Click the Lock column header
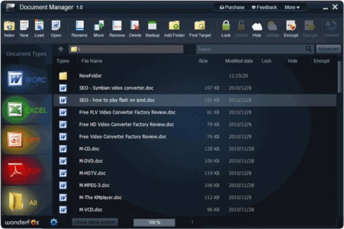Screen dimensions: 344x229 coord(267,61)
